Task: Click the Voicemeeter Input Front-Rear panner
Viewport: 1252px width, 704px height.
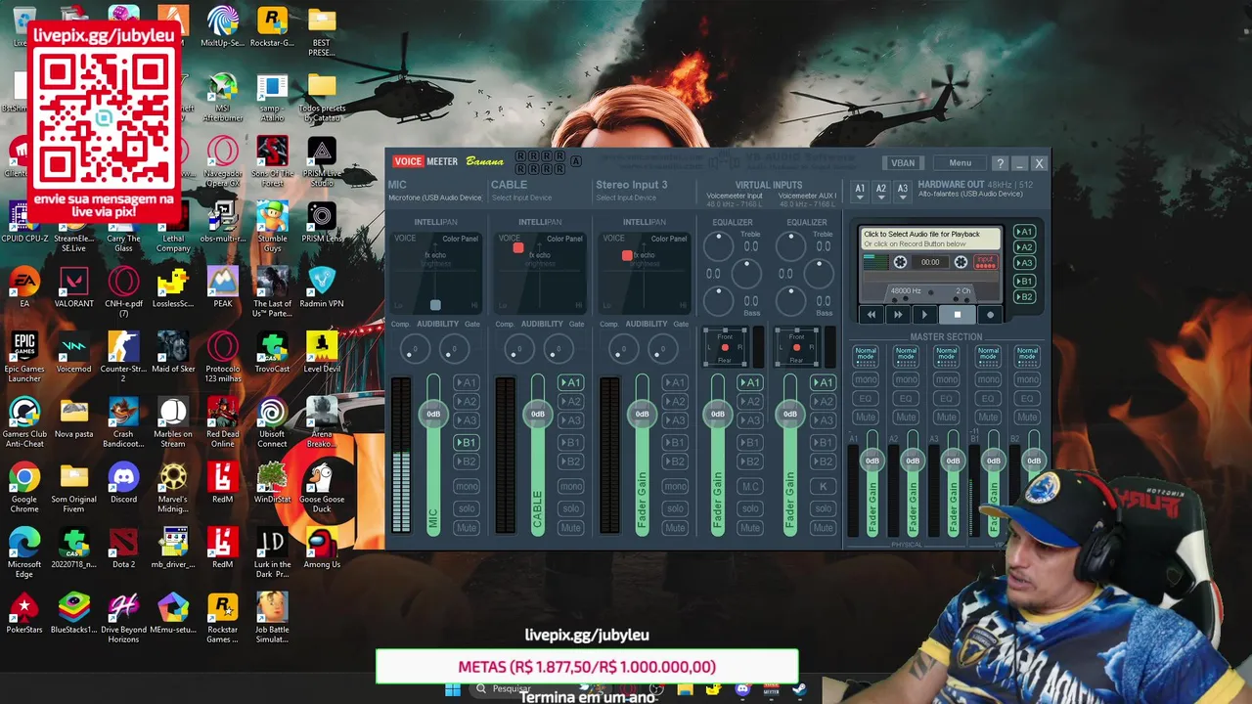Action: pyautogui.click(x=725, y=348)
